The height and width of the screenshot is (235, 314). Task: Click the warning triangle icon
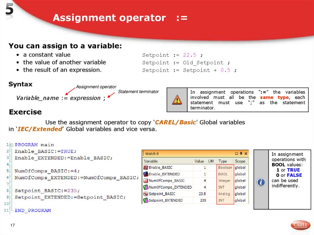[x=177, y=100]
